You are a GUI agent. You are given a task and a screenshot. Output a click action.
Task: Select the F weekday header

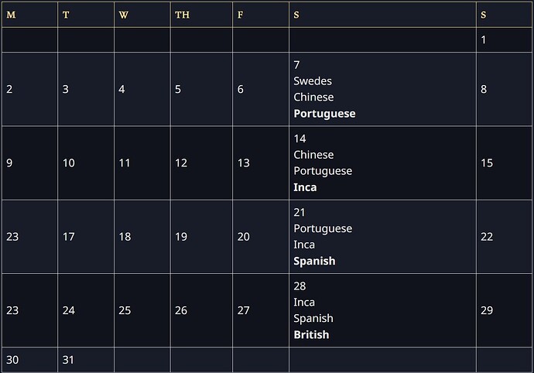click(x=241, y=15)
